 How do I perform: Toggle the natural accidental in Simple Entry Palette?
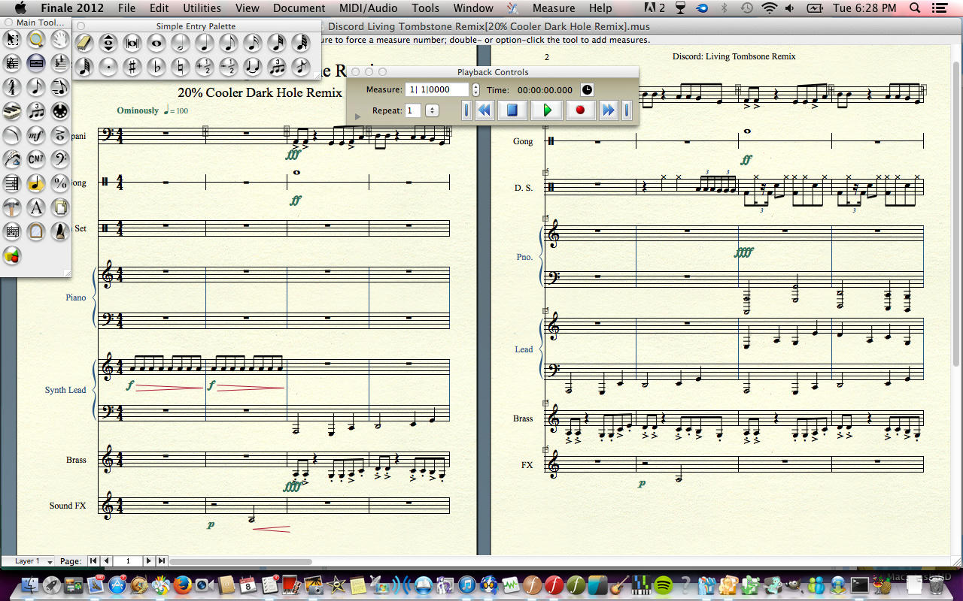coord(180,67)
